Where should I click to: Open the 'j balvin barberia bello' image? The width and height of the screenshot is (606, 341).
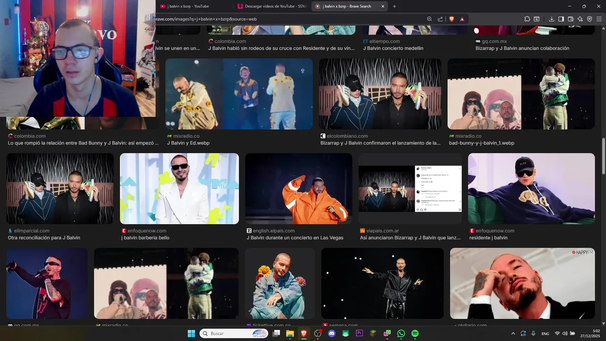179,188
